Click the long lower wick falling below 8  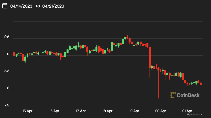(x=158, y=85)
